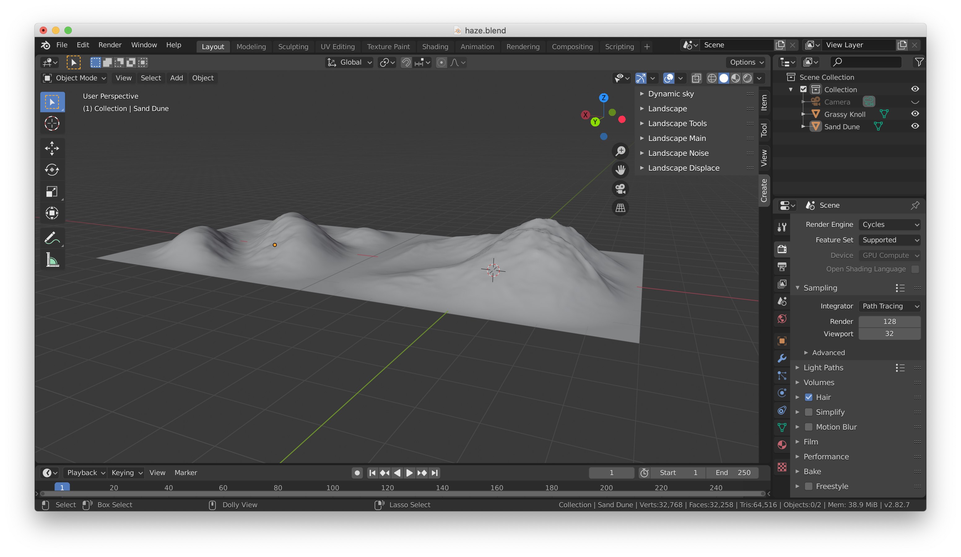961x557 pixels.
Task: Select the Move tool in toolbar
Action: point(52,148)
